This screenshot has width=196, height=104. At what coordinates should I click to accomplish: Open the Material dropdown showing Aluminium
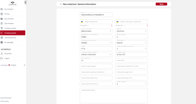(131, 31)
